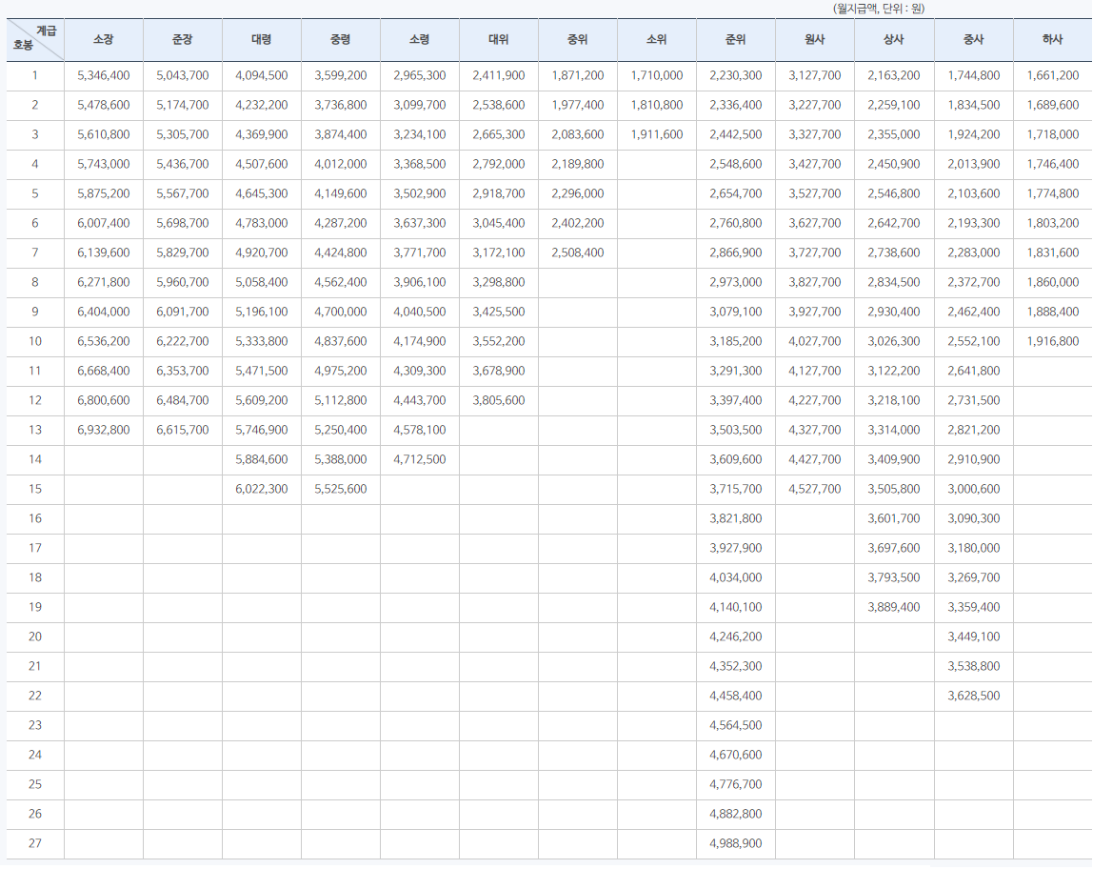Image resolution: width=1093 pixels, height=869 pixels.
Task: Click the 대위 column header
Action: click(x=498, y=40)
